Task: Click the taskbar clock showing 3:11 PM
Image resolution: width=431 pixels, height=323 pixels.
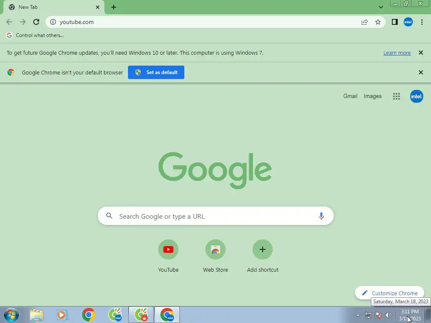Action: (410, 315)
